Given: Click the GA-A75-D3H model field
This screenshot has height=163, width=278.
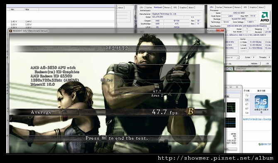Looking at the screenshot, I should click(167, 17).
